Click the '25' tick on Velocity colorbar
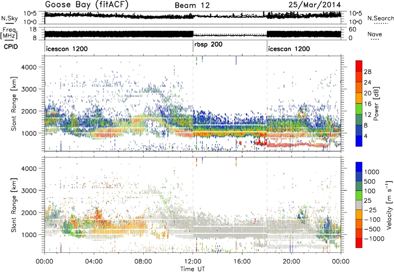The height and width of the screenshot is (272, 394). tap(367, 201)
